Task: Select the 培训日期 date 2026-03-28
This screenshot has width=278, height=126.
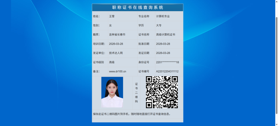Action: [x=116, y=44]
